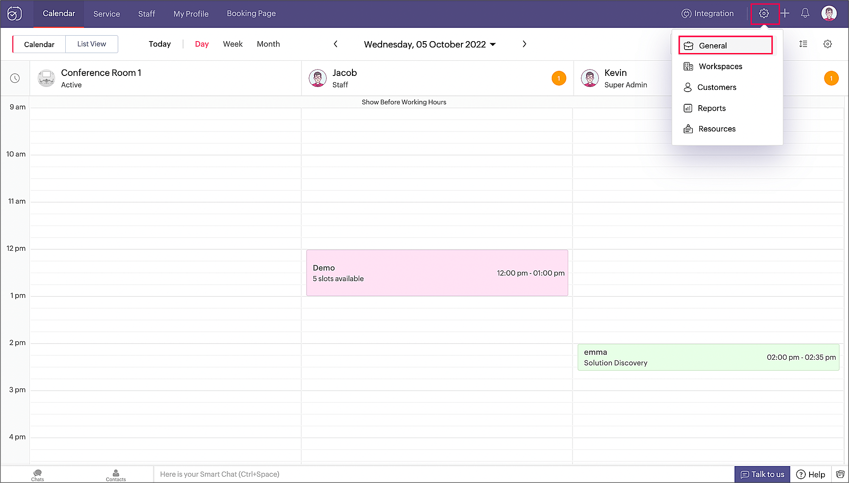The width and height of the screenshot is (849, 483).
Task: Go to the previous day chevron
Action: pos(335,44)
